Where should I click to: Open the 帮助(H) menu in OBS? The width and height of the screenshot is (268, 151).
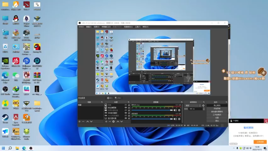point(145,27)
